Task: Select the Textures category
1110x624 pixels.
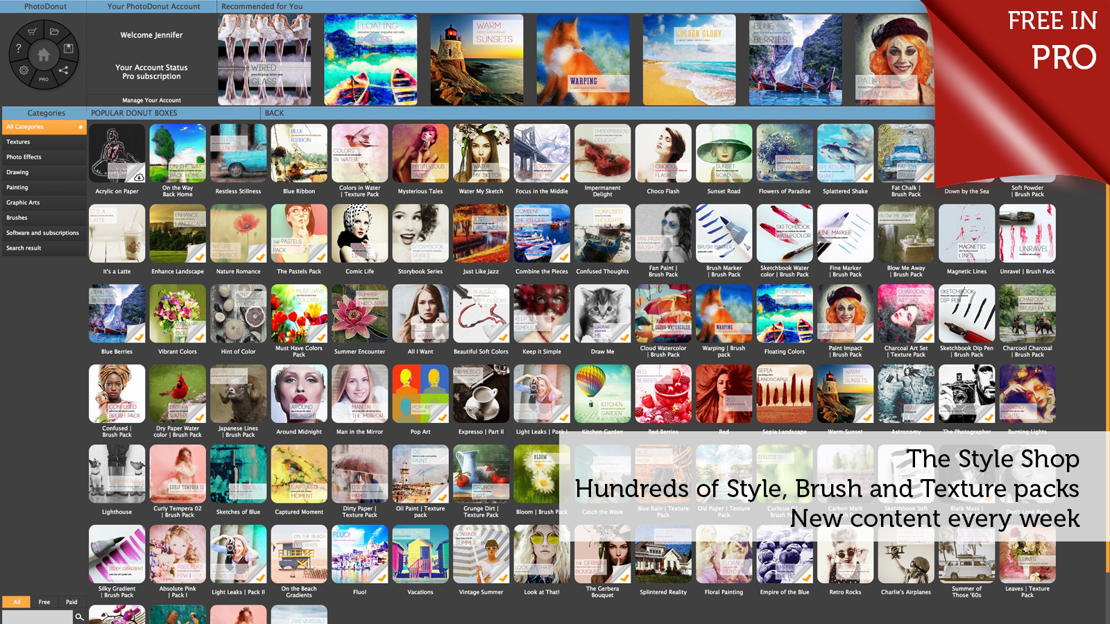Action: click(x=19, y=142)
